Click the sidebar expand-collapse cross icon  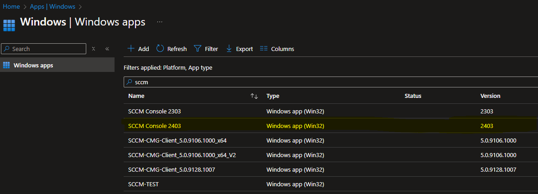click(x=94, y=49)
